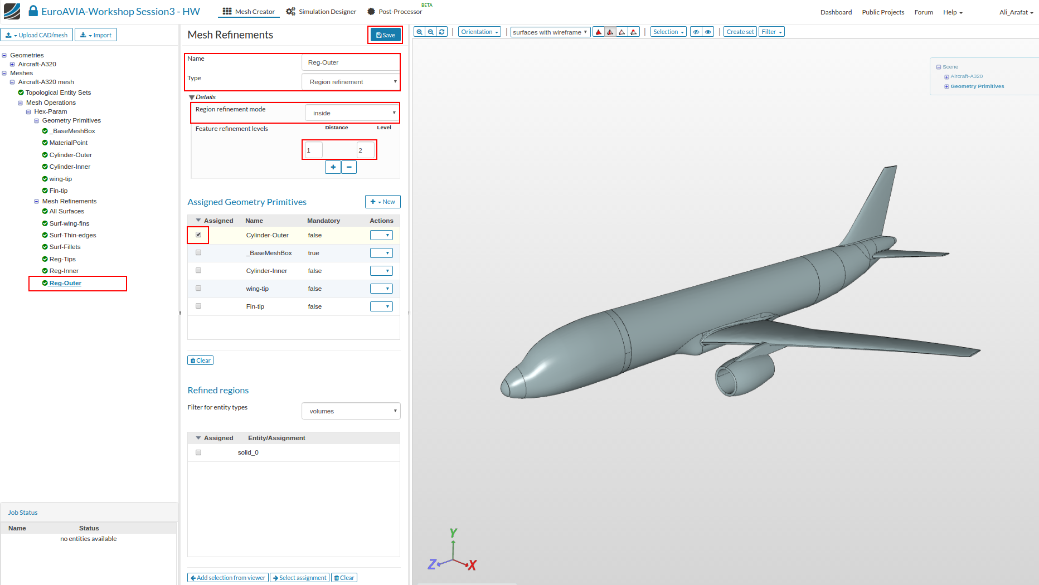Image resolution: width=1039 pixels, height=585 pixels.
Task: Select the solid red surfaces render icon
Action: point(599,32)
